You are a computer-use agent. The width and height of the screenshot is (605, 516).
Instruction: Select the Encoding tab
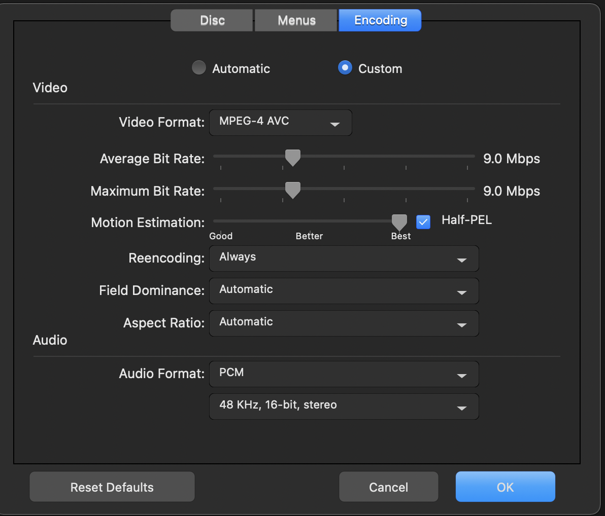[380, 20]
